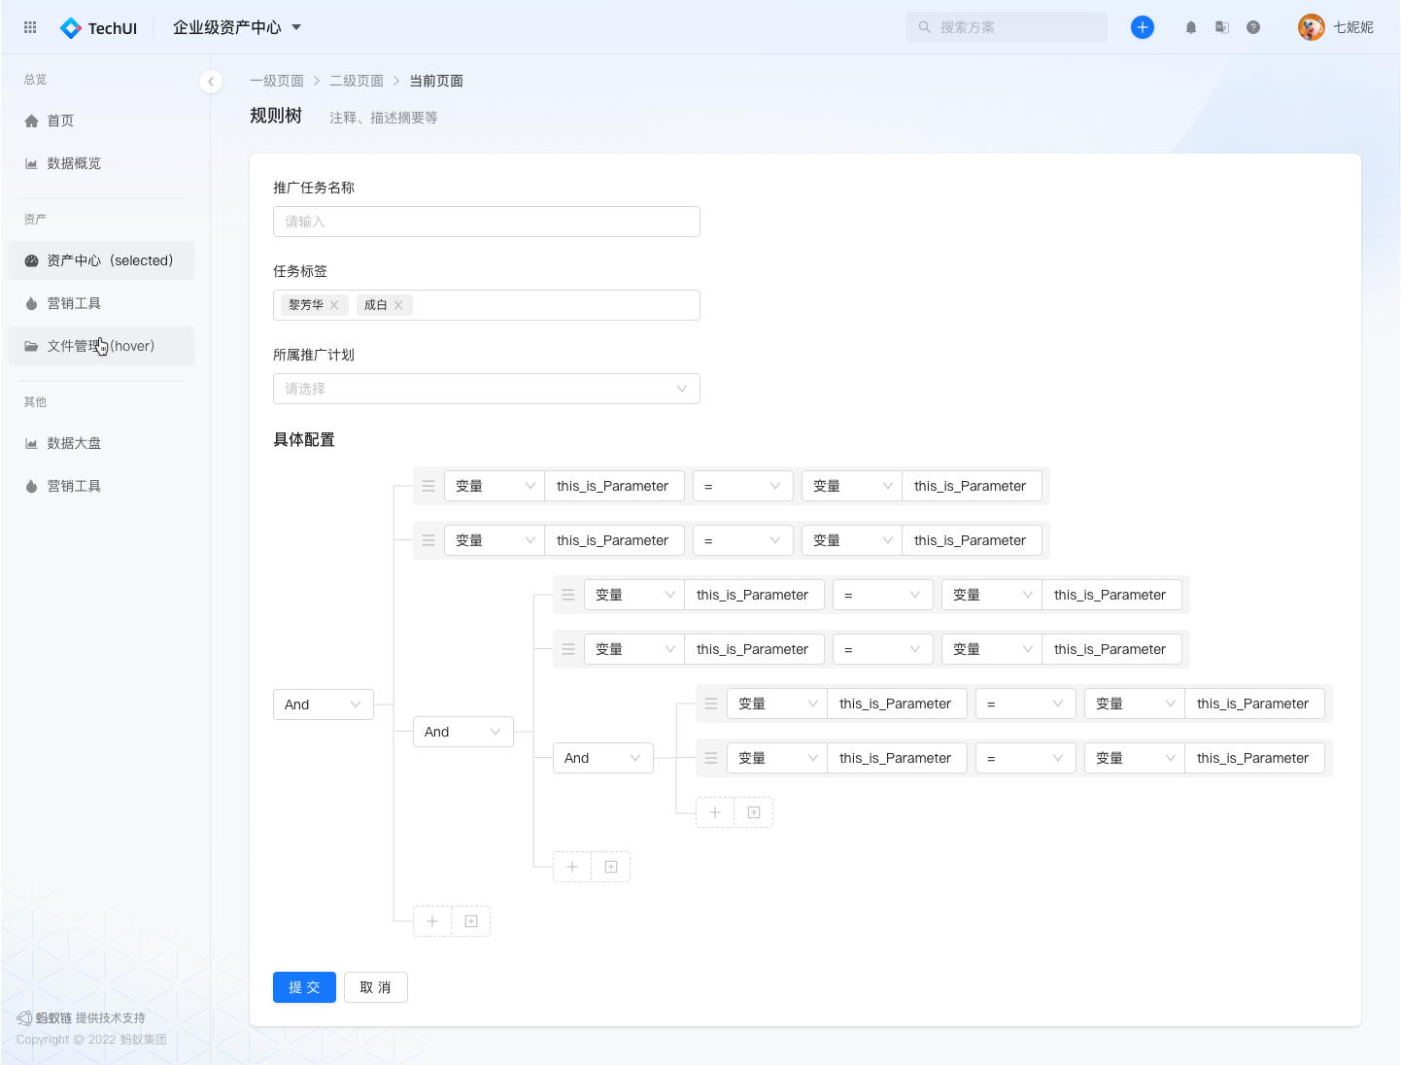Screen dimensions: 1401x1065
Task: Click the language translate icon
Action: click(1222, 27)
